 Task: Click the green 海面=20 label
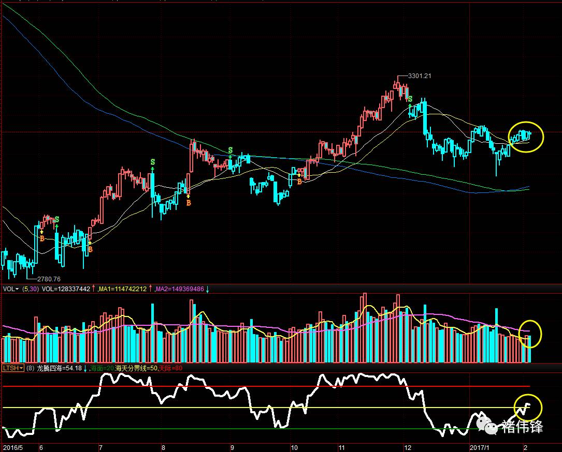click(102, 368)
